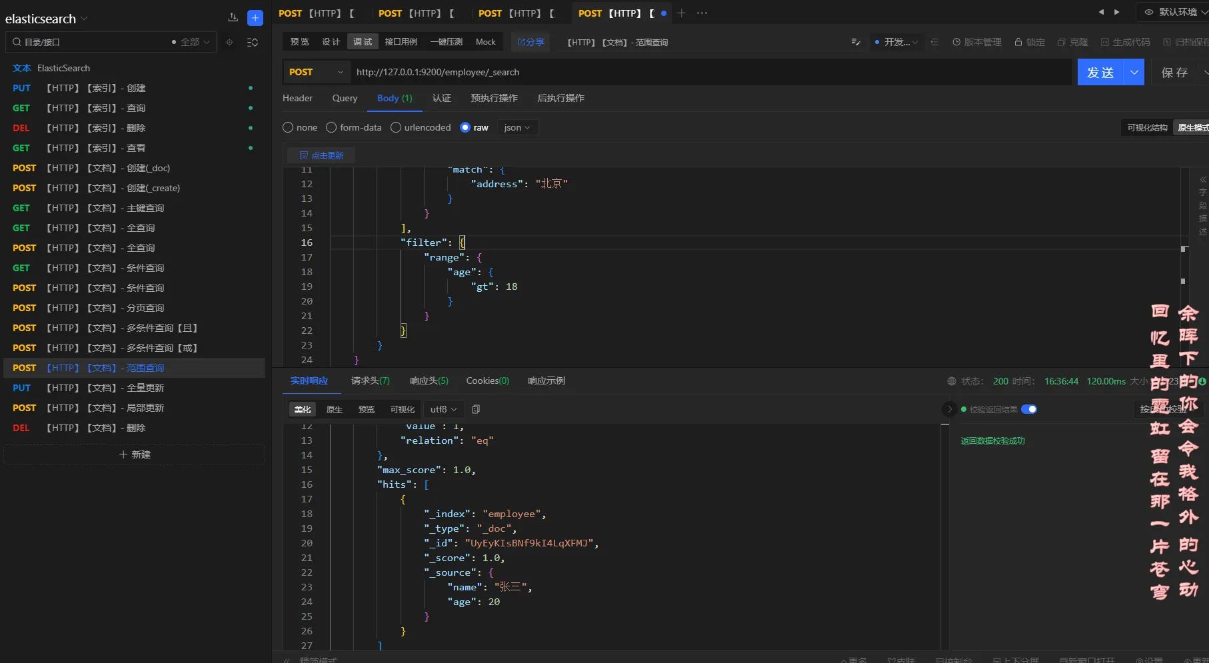Viewport: 1209px width, 663px height.
Task: Open the 响应头(5) tab
Action: [429, 380]
